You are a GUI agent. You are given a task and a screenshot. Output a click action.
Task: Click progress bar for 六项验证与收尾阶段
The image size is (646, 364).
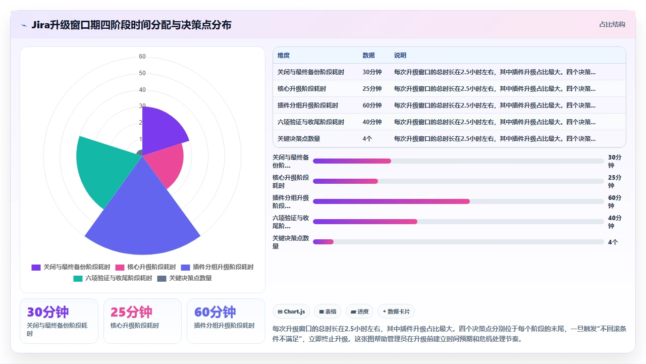point(458,222)
